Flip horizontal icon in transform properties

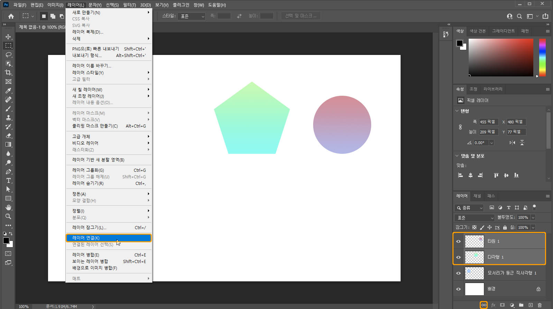pyautogui.click(x=512, y=142)
